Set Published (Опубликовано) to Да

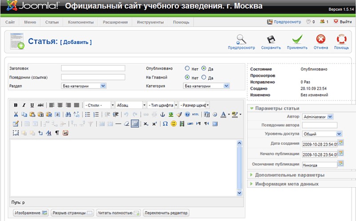204,69
